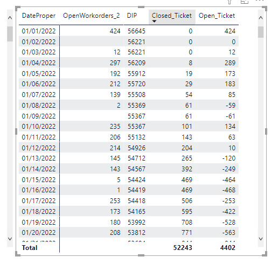
Task: Click left scrollbar up arrow
Action: click(10, 18)
